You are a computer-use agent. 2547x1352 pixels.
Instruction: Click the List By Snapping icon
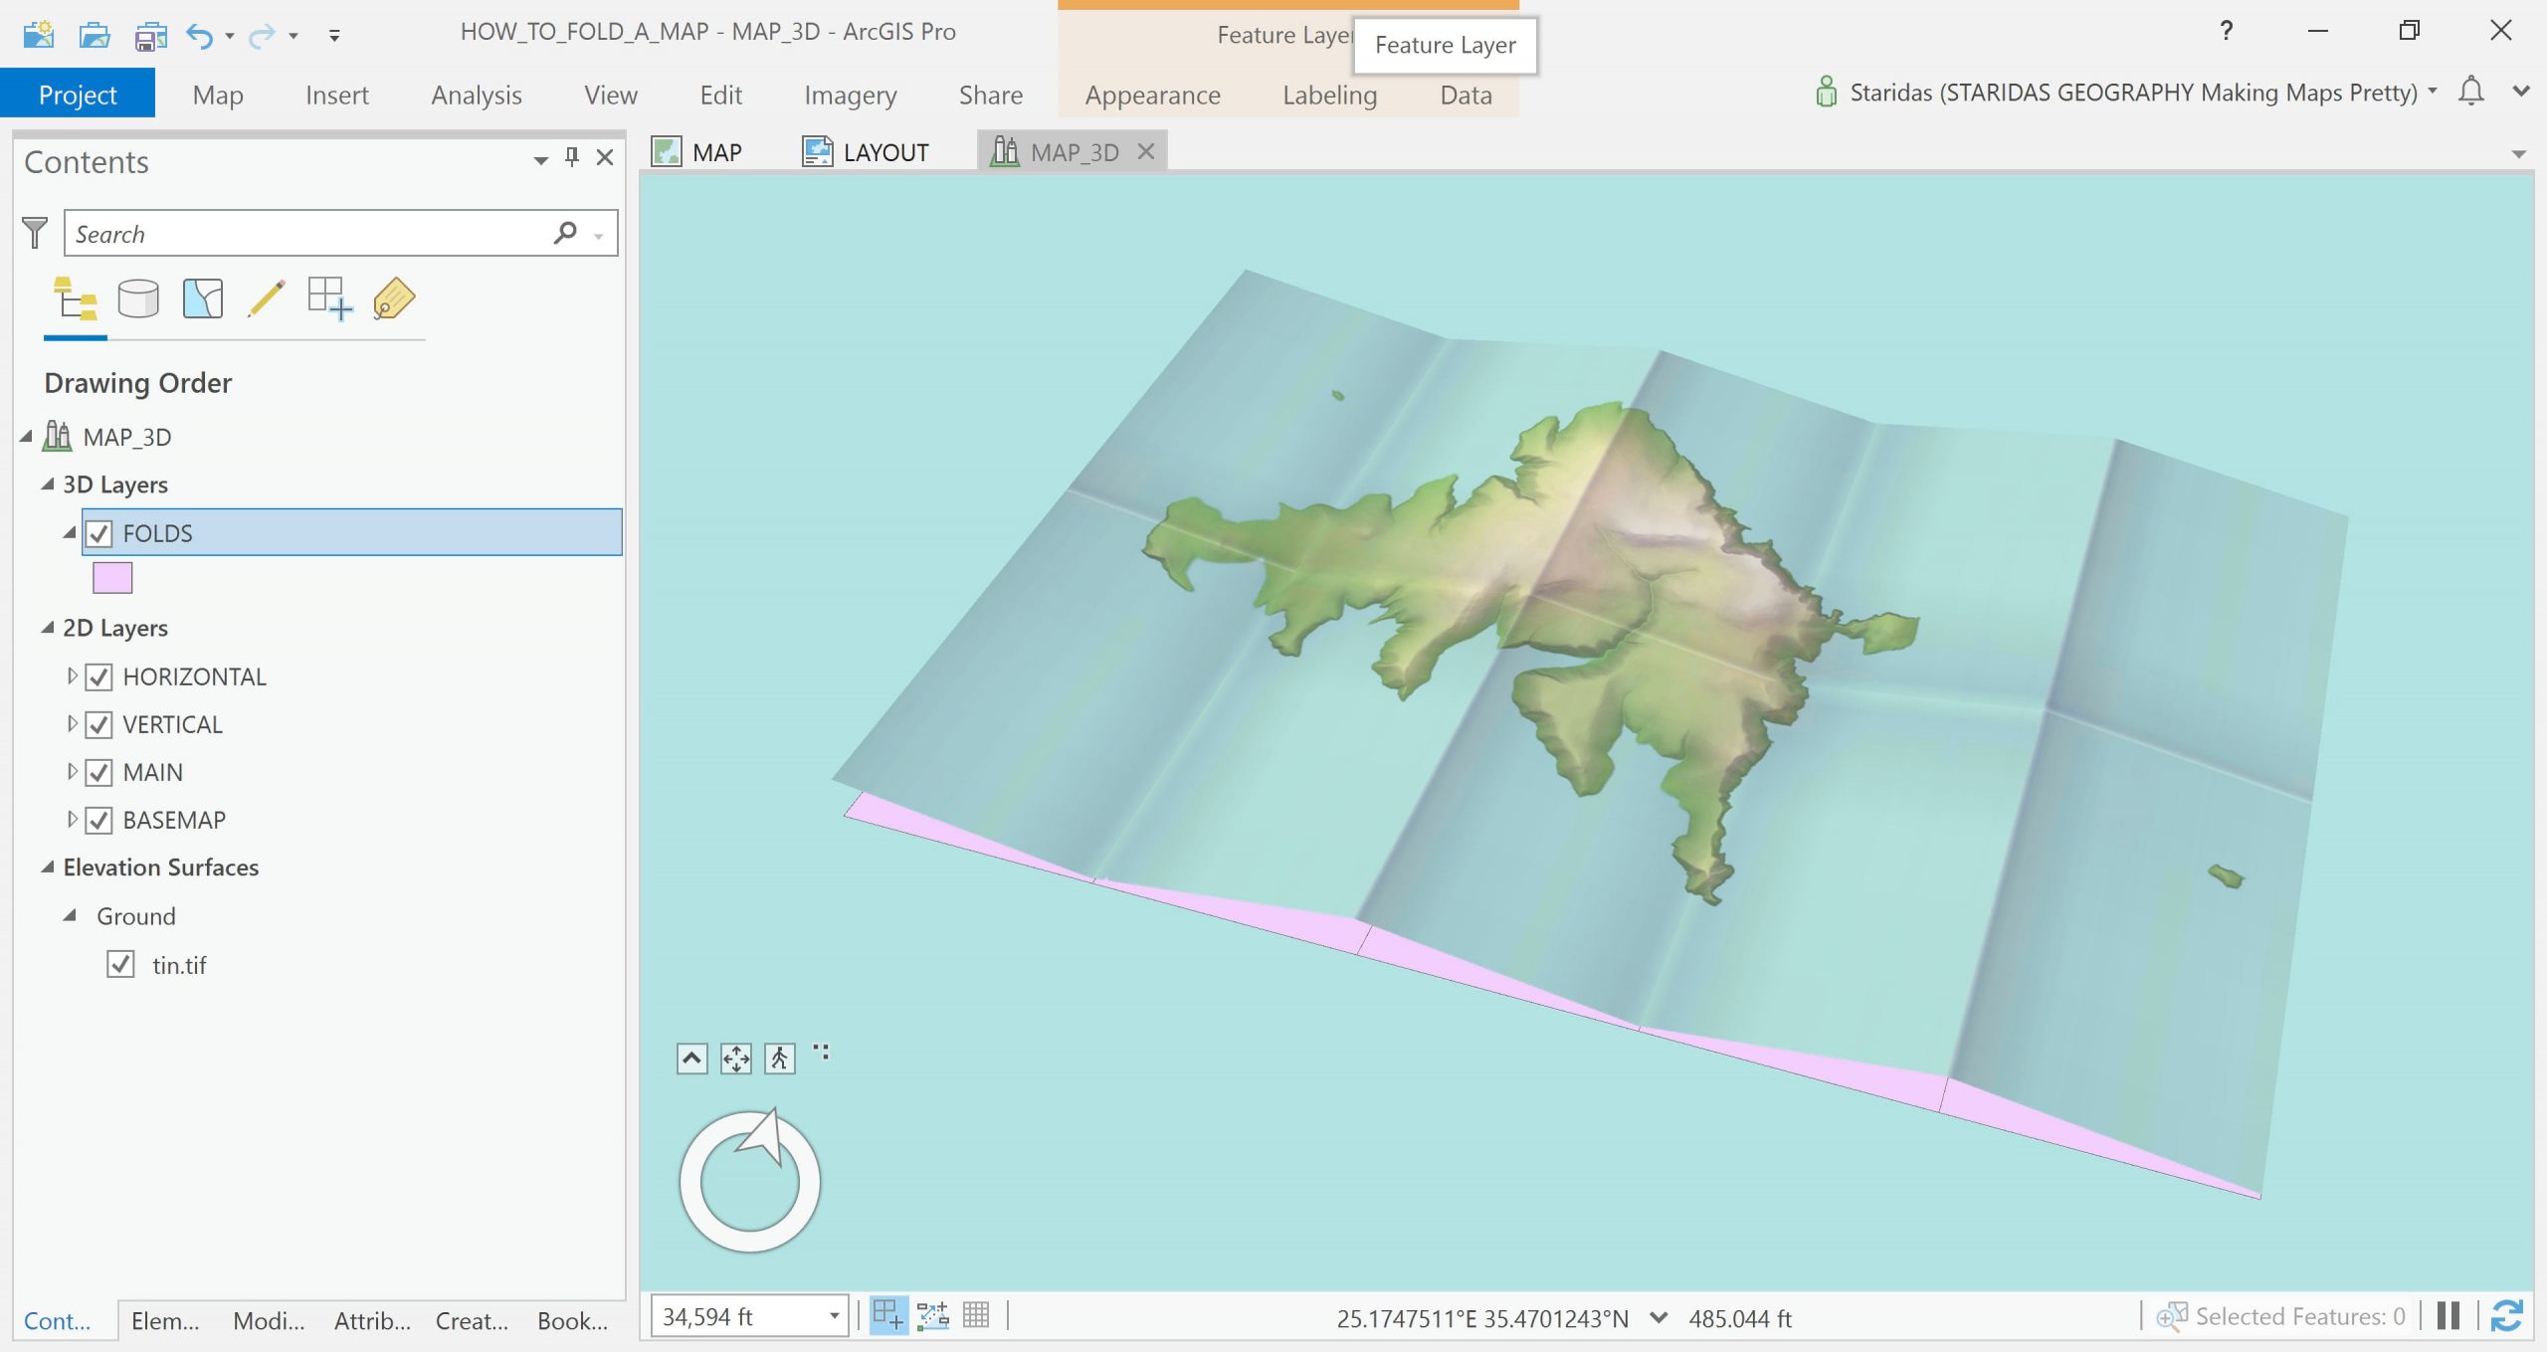329,298
